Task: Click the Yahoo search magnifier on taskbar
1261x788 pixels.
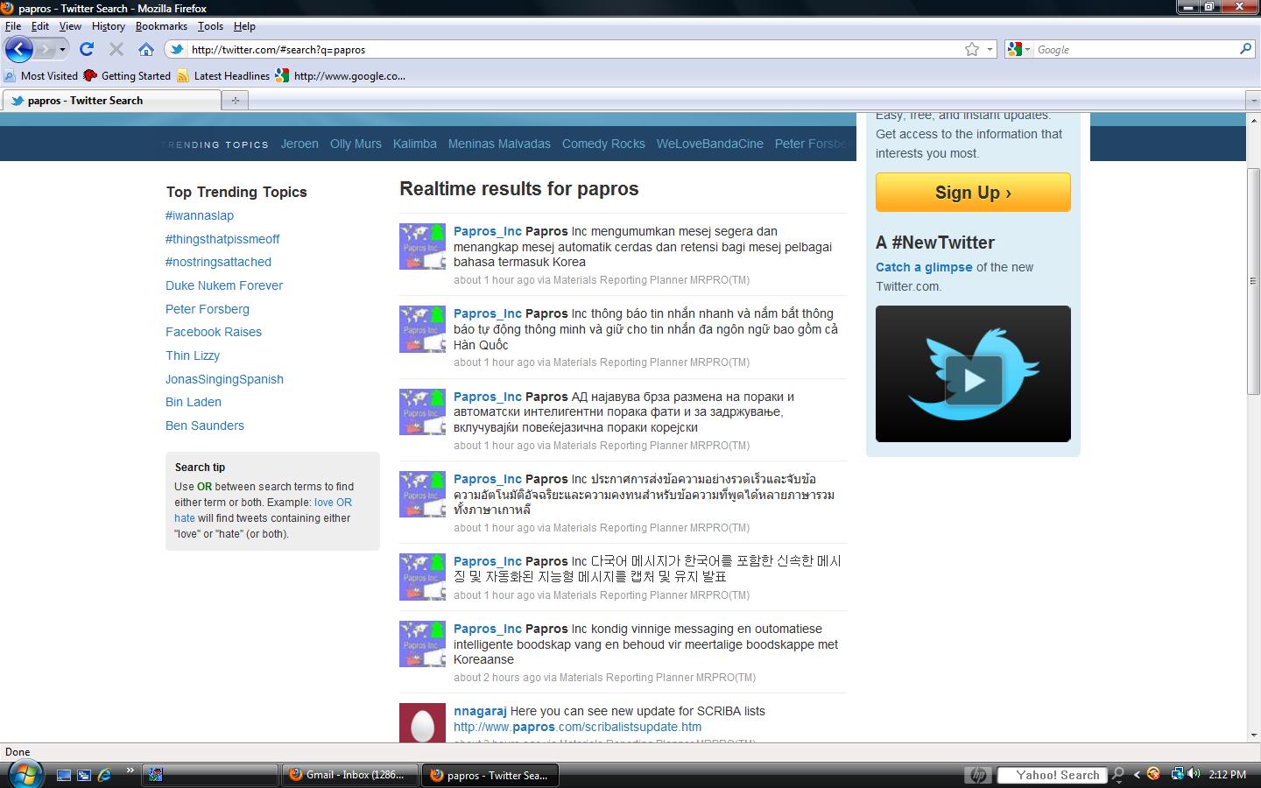Action: click(x=1118, y=775)
